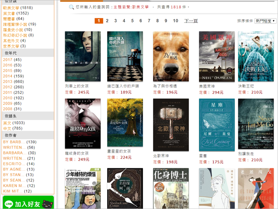Click the 下一頁 next page link
The width and height of the screenshot is (278, 209).
(191, 21)
